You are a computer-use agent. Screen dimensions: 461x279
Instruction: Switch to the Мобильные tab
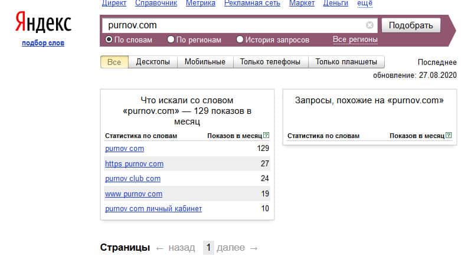pos(205,62)
